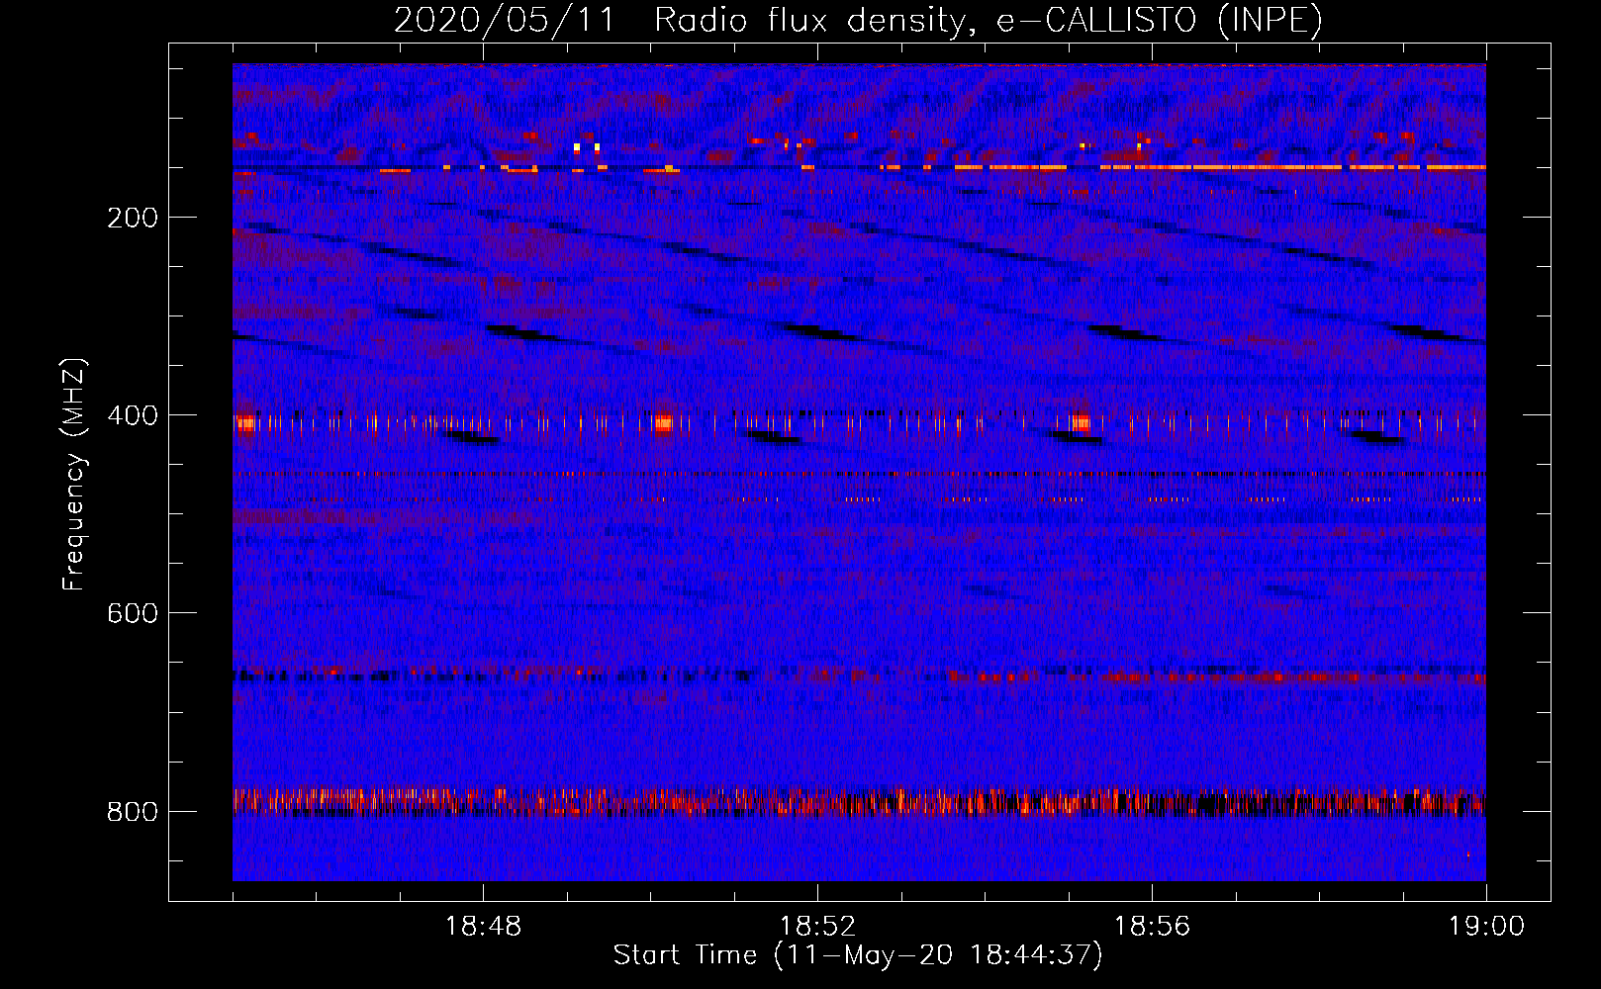The image size is (1601, 989).
Task: Click the 'e-CALLISTO (INPE)' text in title
Action: pos(1159,20)
